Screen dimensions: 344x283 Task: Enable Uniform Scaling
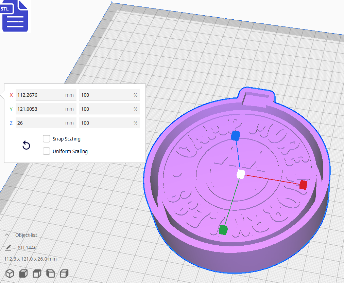pos(46,151)
